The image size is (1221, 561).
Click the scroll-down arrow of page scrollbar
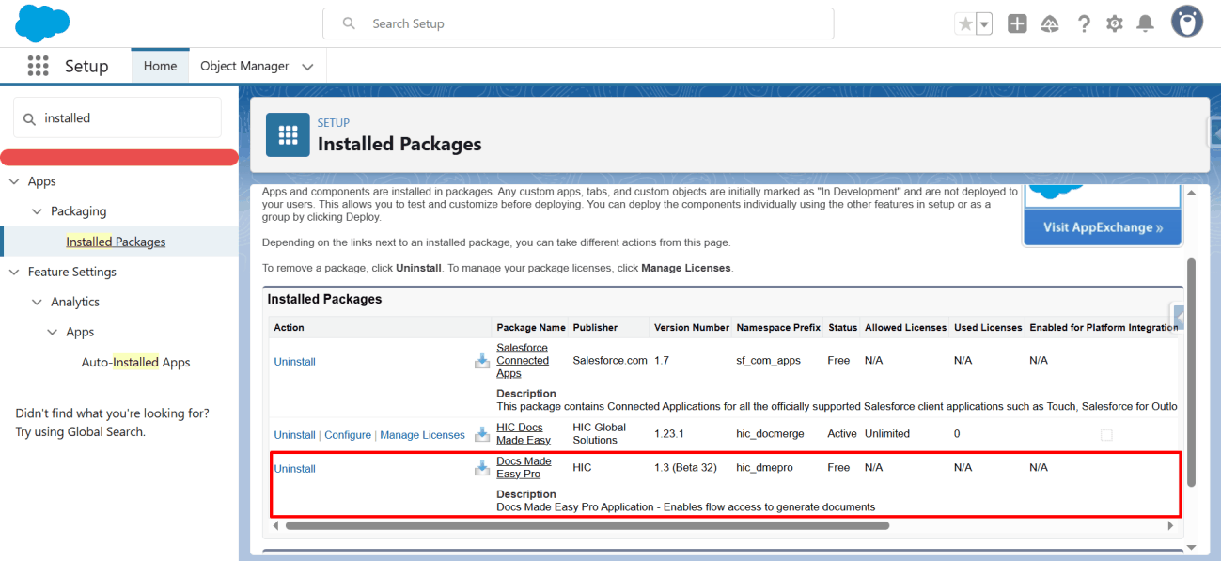[1192, 547]
